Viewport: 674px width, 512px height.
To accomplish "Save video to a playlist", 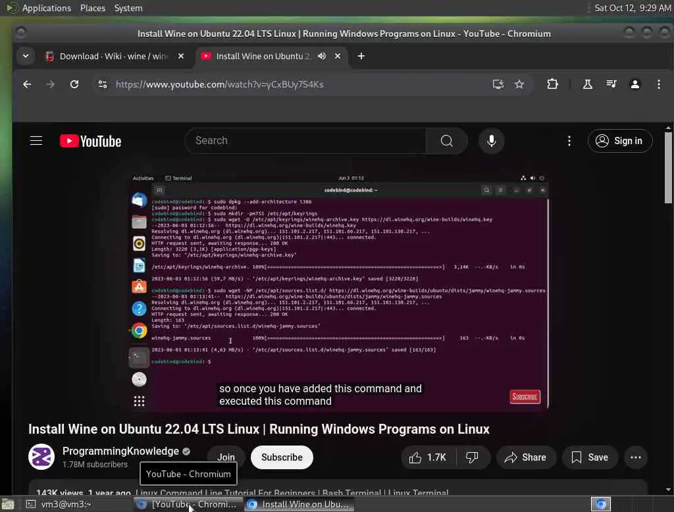I will [x=590, y=457].
